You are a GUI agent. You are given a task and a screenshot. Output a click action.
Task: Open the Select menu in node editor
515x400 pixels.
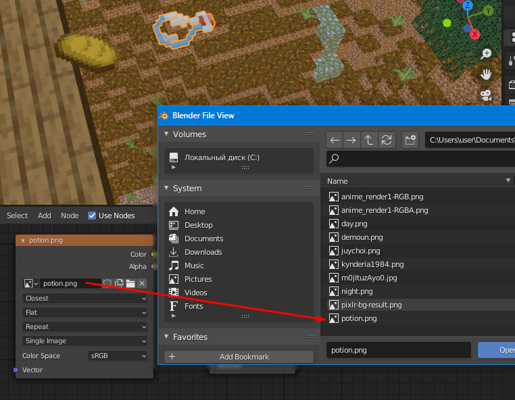pyautogui.click(x=18, y=216)
